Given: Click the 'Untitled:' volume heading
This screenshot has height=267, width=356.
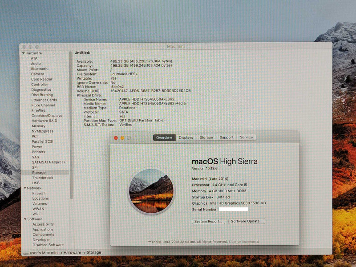Looking at the screenshot, I should coord(82,53).
